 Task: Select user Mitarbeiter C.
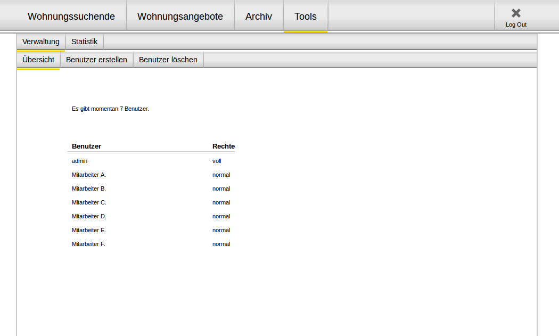[89, 202]
